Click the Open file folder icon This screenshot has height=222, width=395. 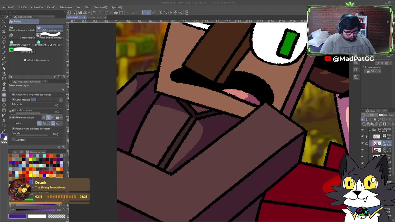[x=80, y=13]
